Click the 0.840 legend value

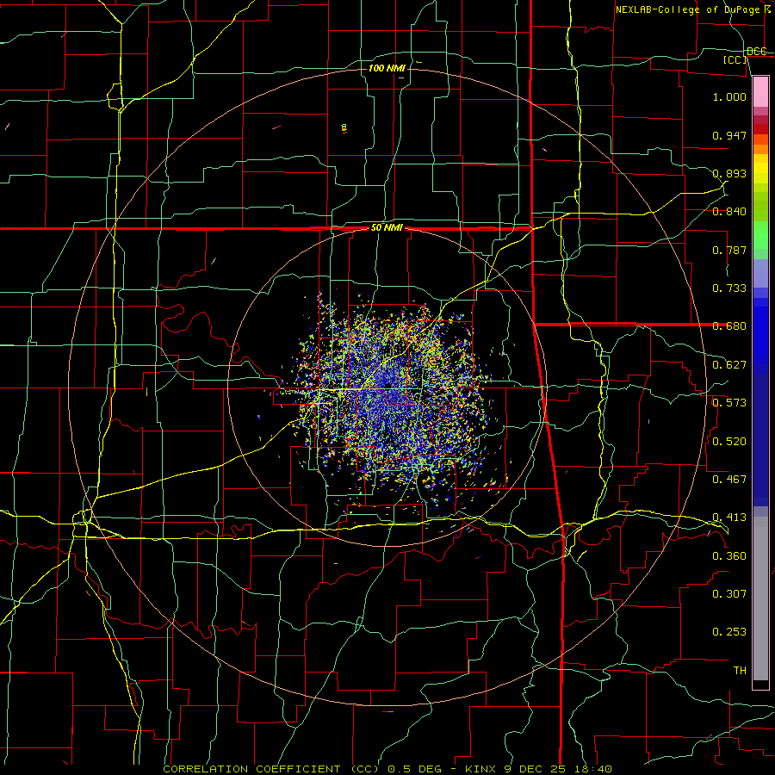(x=729, y=212)
